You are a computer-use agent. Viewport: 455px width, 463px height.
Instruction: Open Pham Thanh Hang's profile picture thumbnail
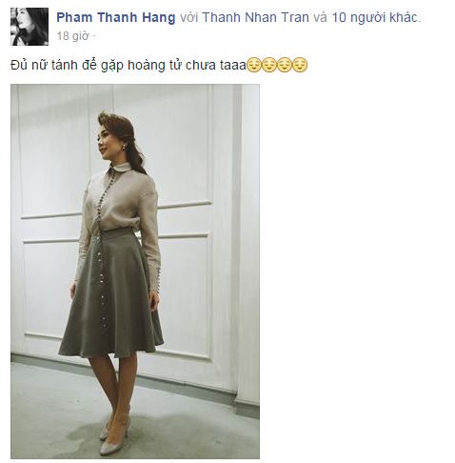coord(30,27)
